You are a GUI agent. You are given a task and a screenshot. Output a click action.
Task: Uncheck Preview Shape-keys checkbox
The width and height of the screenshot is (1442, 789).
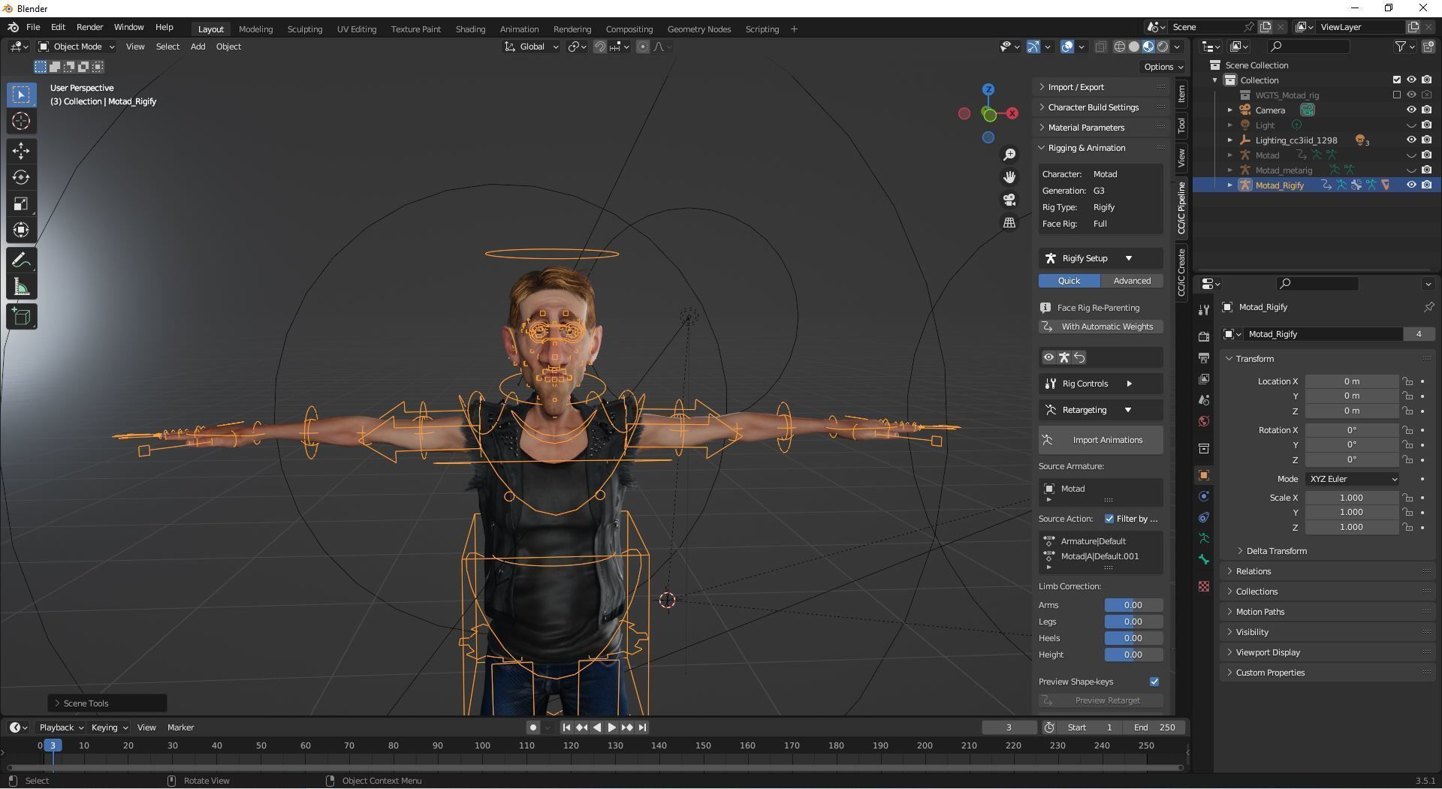pyautogui.click(x=1154, y=682)
